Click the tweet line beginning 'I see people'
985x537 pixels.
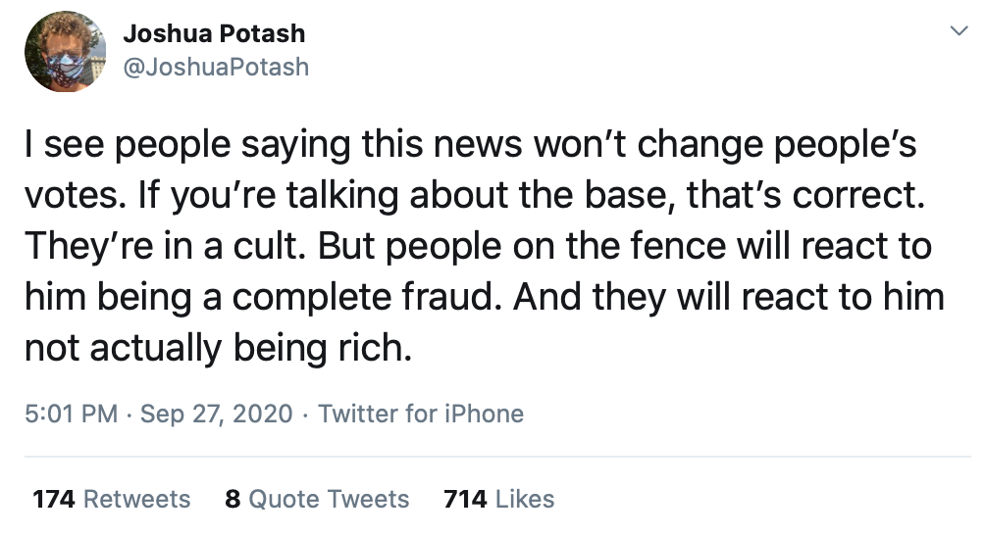coord(471,145)
